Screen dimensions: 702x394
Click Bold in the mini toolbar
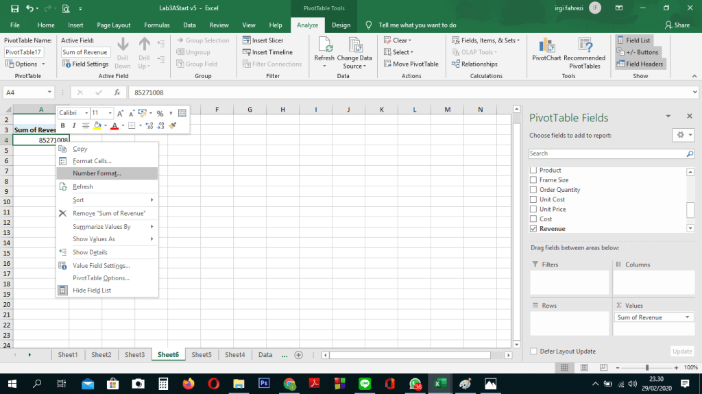pyautogui.click(x=63, y=125)
